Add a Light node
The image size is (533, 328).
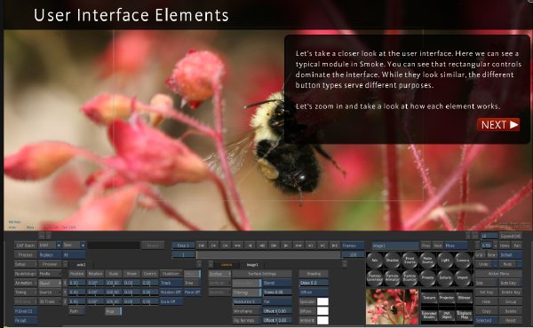[445, 261]
